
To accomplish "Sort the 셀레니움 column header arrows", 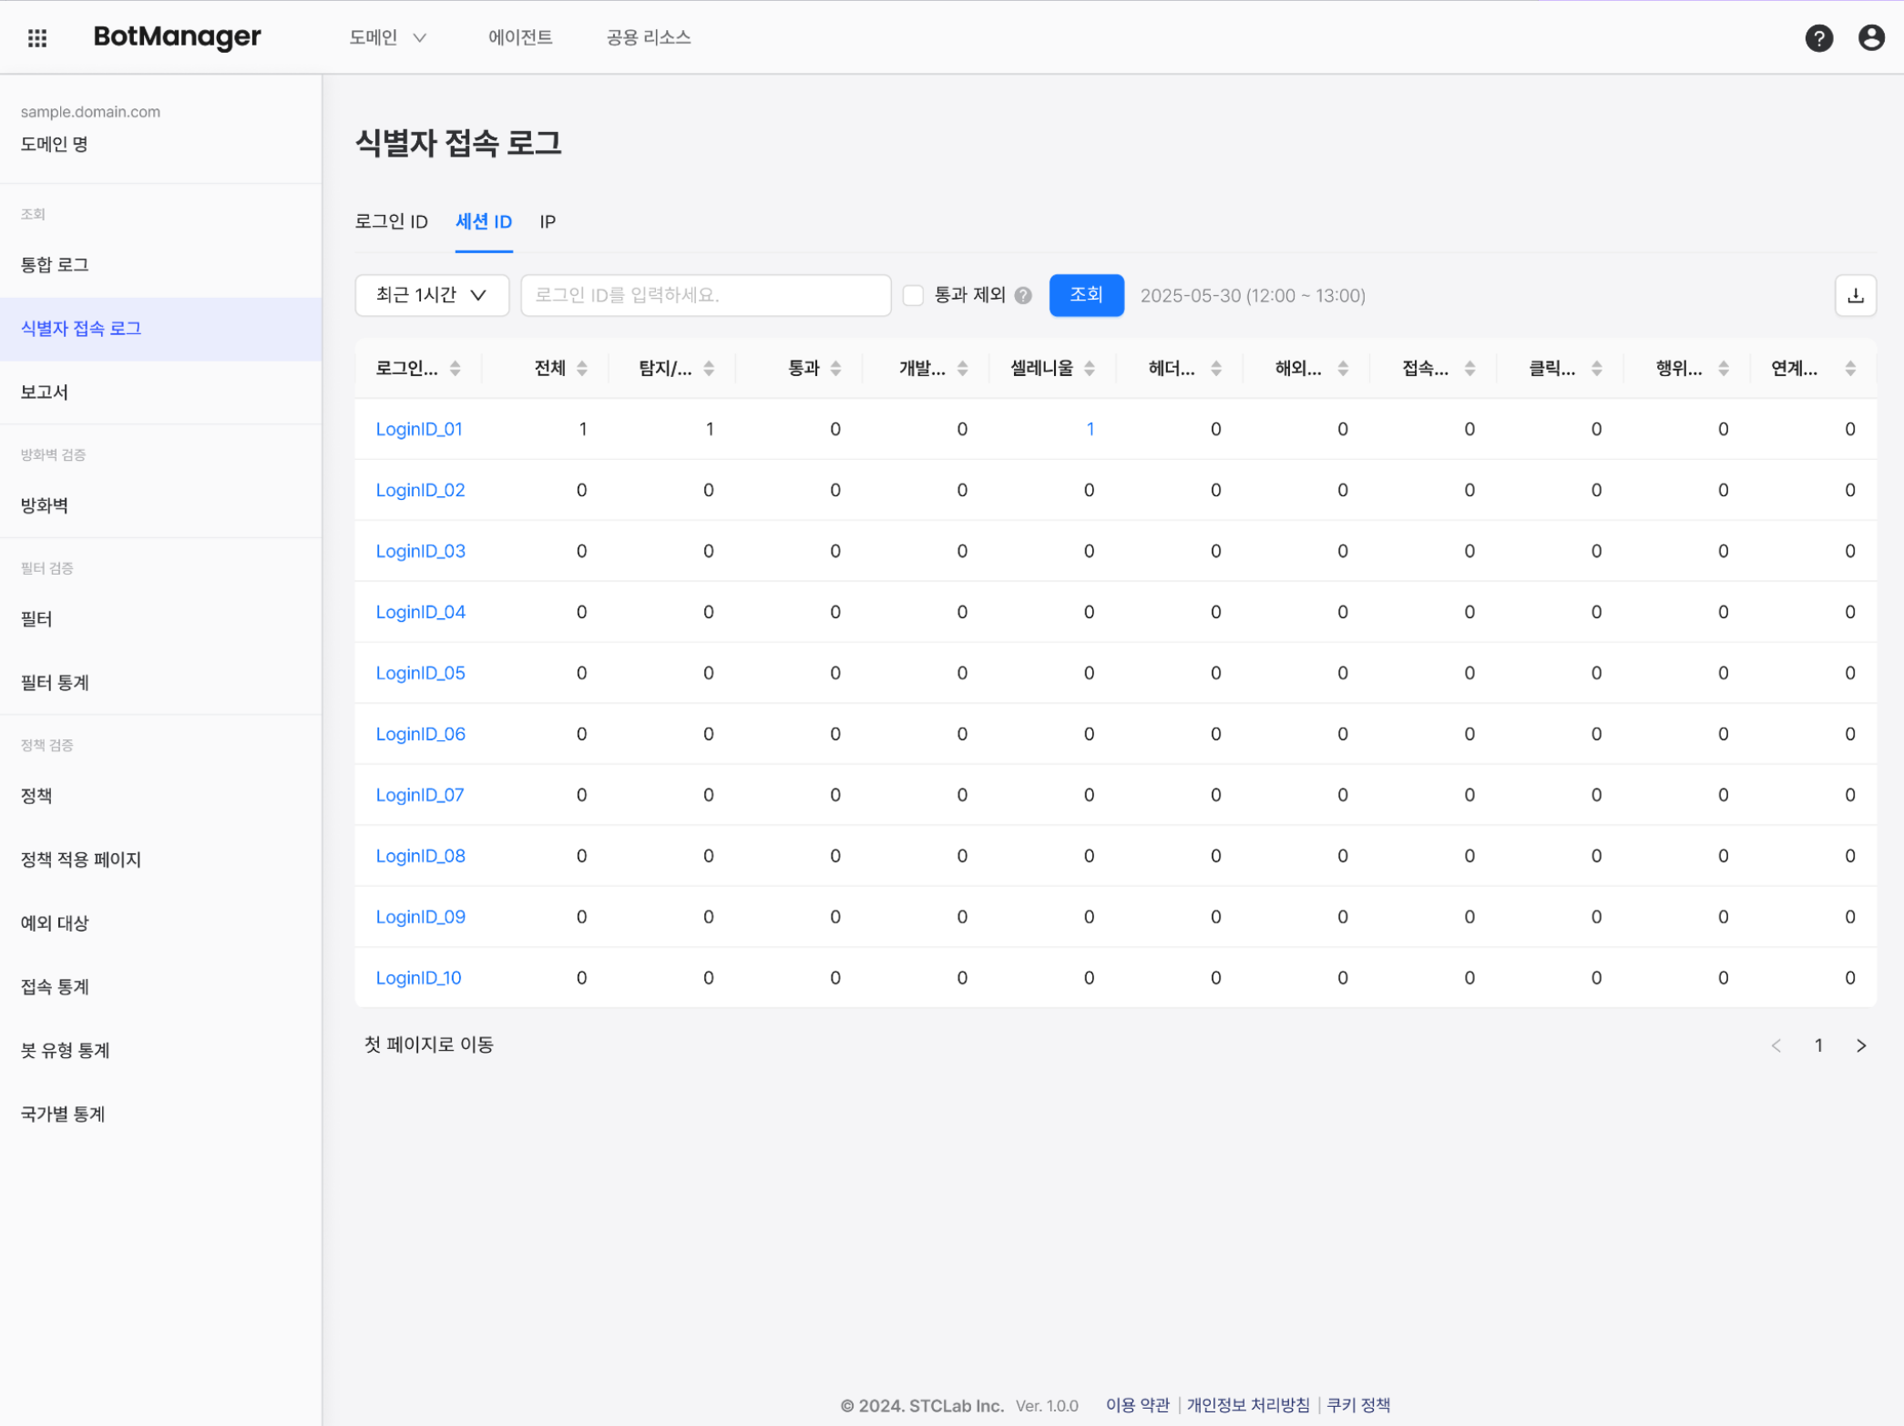I will (x=1090, y=368).
